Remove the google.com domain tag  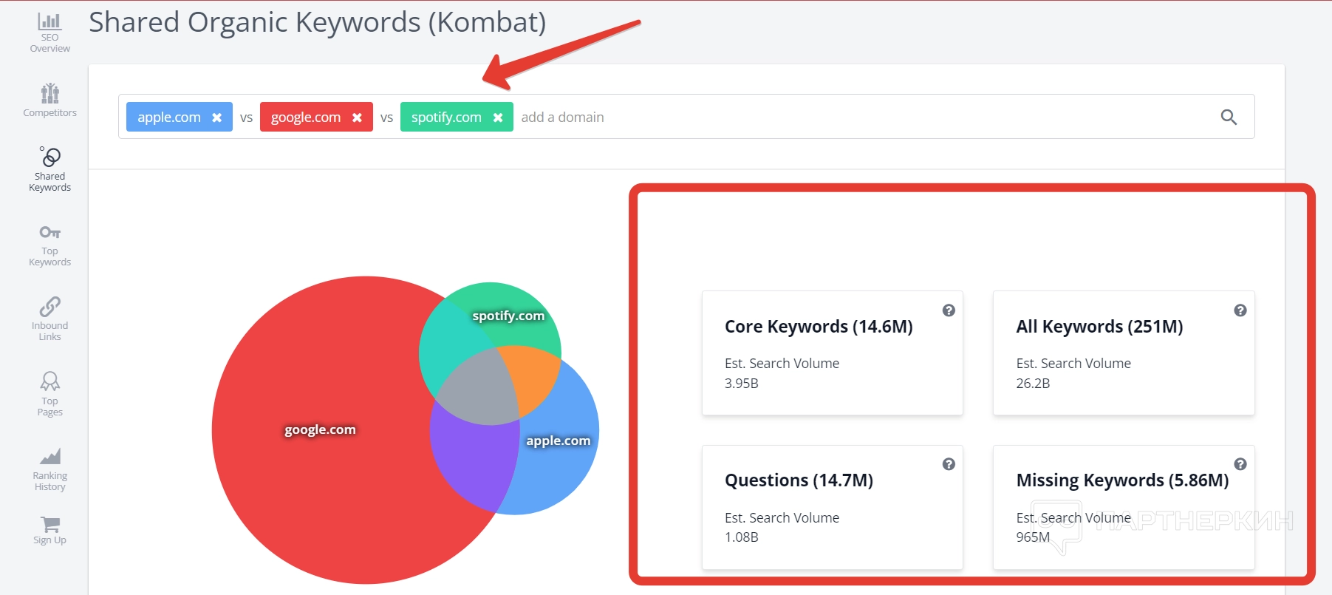[357, 118]
